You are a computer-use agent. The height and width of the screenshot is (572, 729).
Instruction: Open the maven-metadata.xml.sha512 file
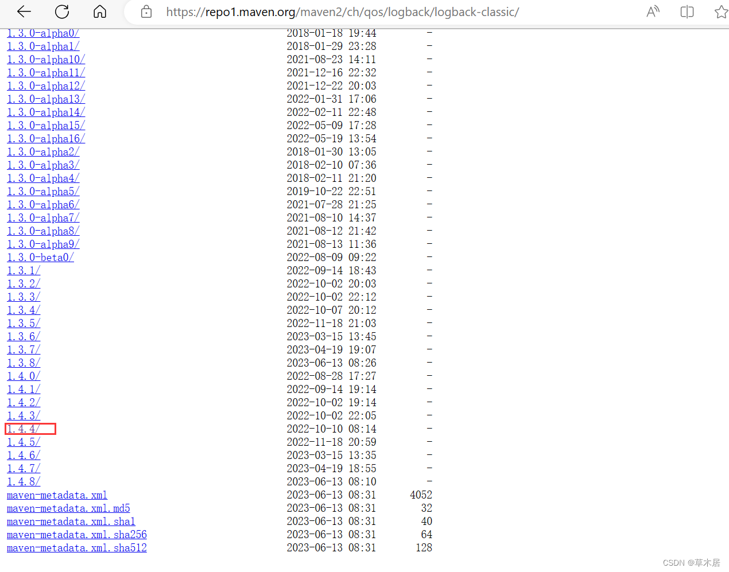pyautogui.click(x=76, y=548)
